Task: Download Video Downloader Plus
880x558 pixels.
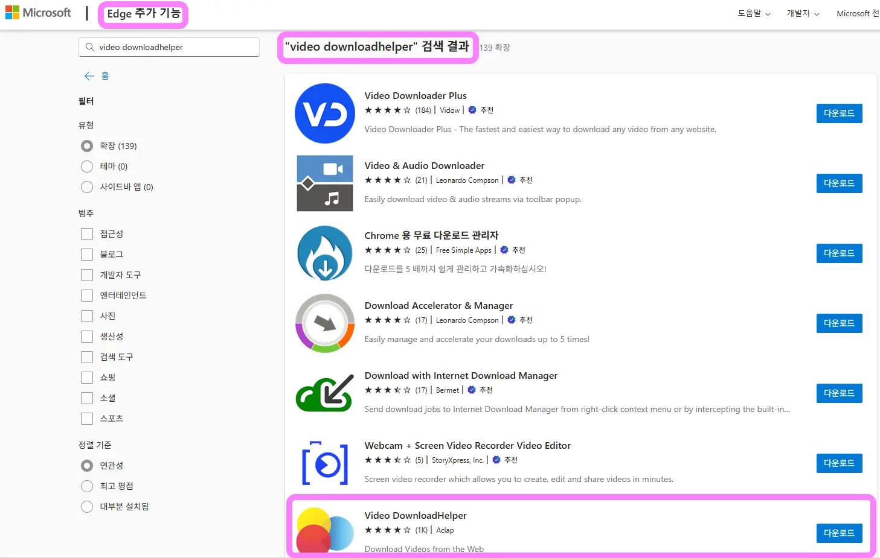Action: click(839, 113)
